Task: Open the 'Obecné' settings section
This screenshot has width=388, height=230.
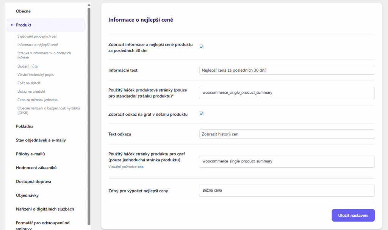Action: click(23, 11)
